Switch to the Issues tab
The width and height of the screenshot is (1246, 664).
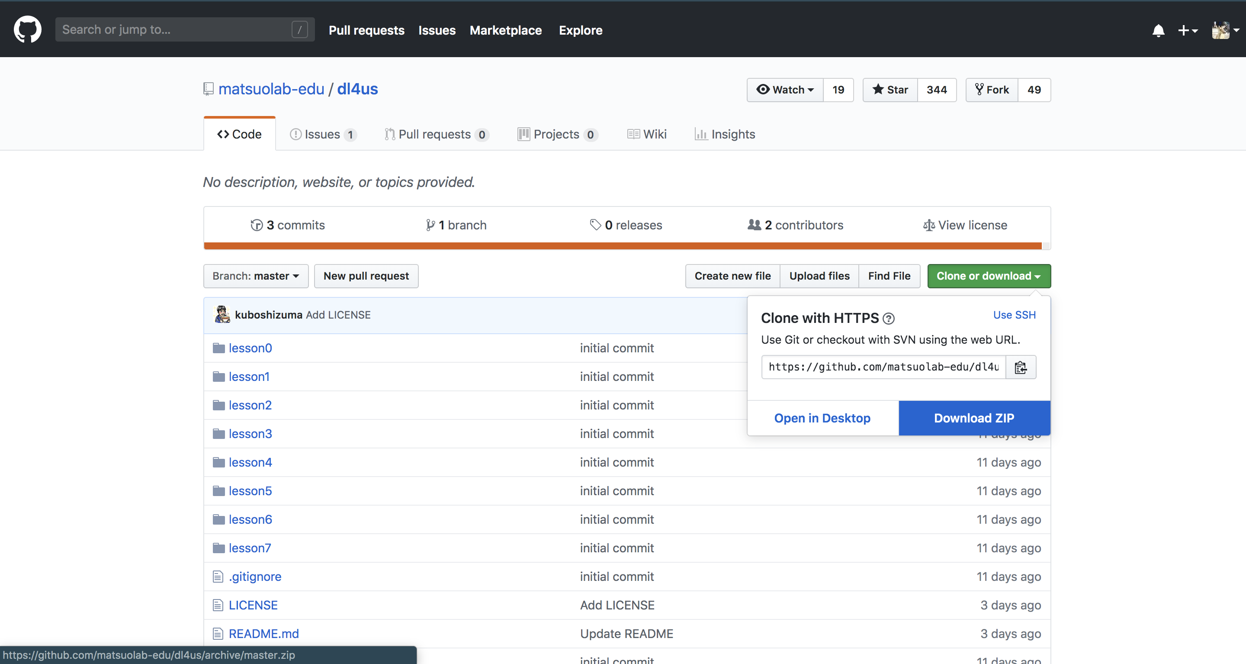click(x=323, y=134)
